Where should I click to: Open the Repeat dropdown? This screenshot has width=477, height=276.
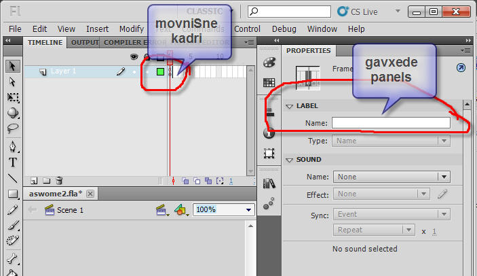[374, 230]
